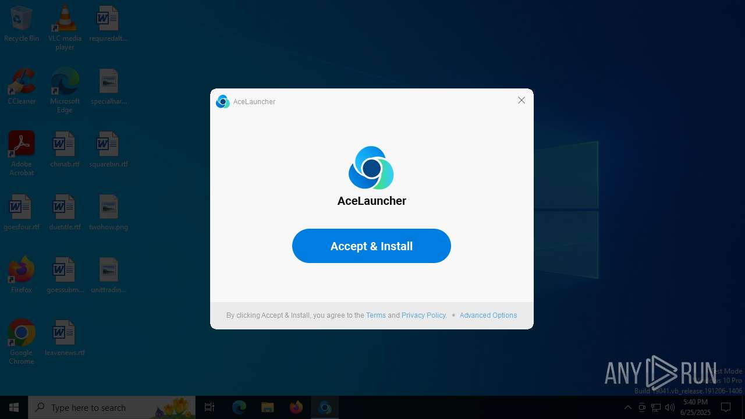Select the Microsoft Edge desktop shortcut
This screenshot has height=419, width=745.
[x=65, y=91]
